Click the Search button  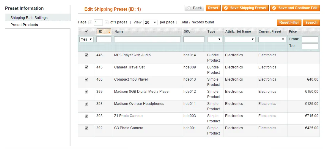tap(311, 23)
